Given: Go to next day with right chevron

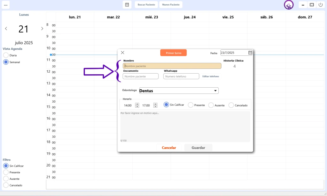Looking at the screenshot, I should pyautogui.click(x=42, y=29).
